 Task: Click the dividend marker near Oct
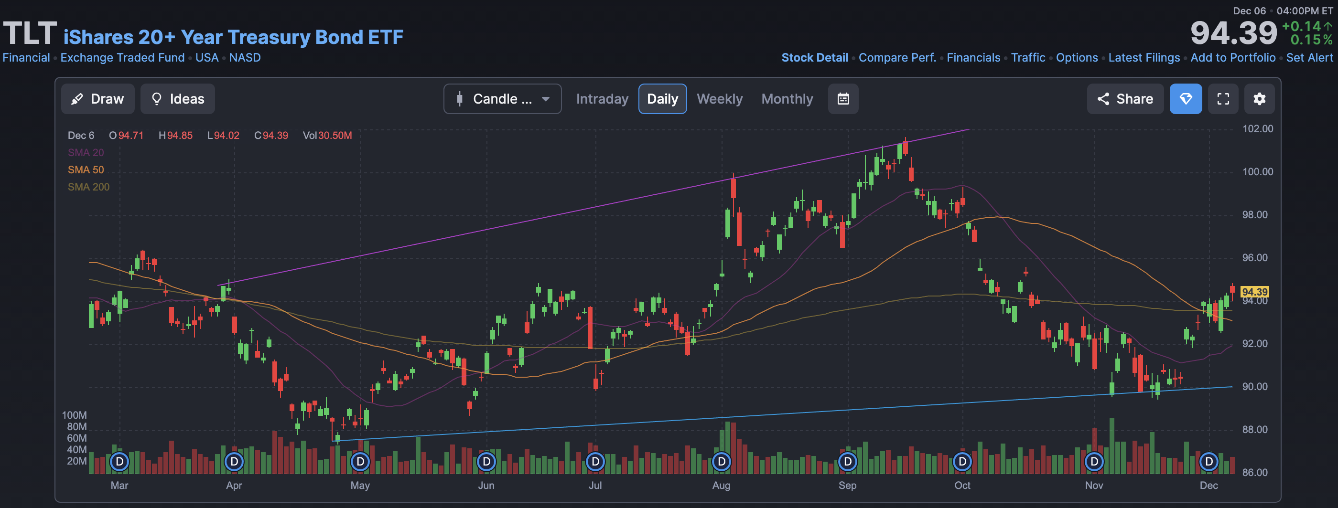(962, 461)
